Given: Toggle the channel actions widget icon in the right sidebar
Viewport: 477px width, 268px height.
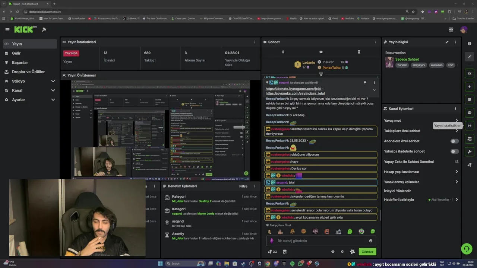Looking at the screenshot, I should (x=470, y=138).
